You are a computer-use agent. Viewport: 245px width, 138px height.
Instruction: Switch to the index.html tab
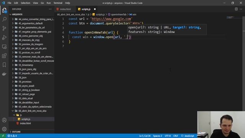(x=65, y=9)
